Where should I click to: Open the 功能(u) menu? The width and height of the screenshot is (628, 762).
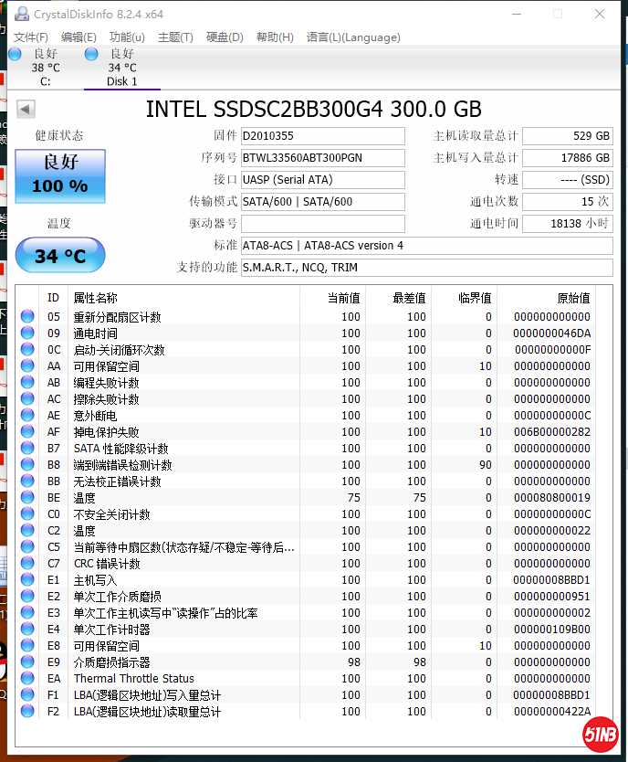(x=127, y=37)
